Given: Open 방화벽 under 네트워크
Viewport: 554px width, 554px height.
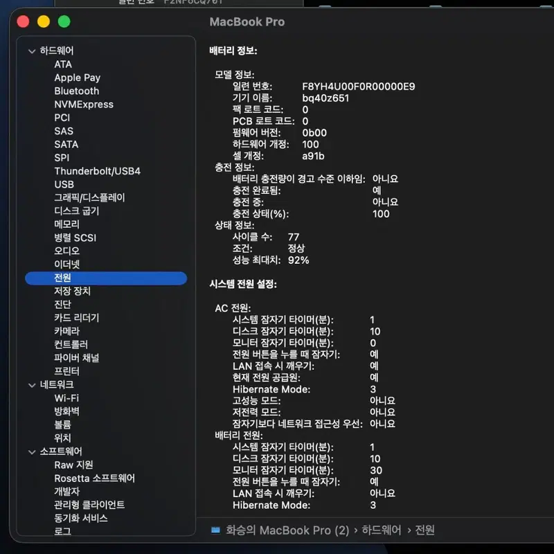Looking at the screenshot, I should click(66, 411).
